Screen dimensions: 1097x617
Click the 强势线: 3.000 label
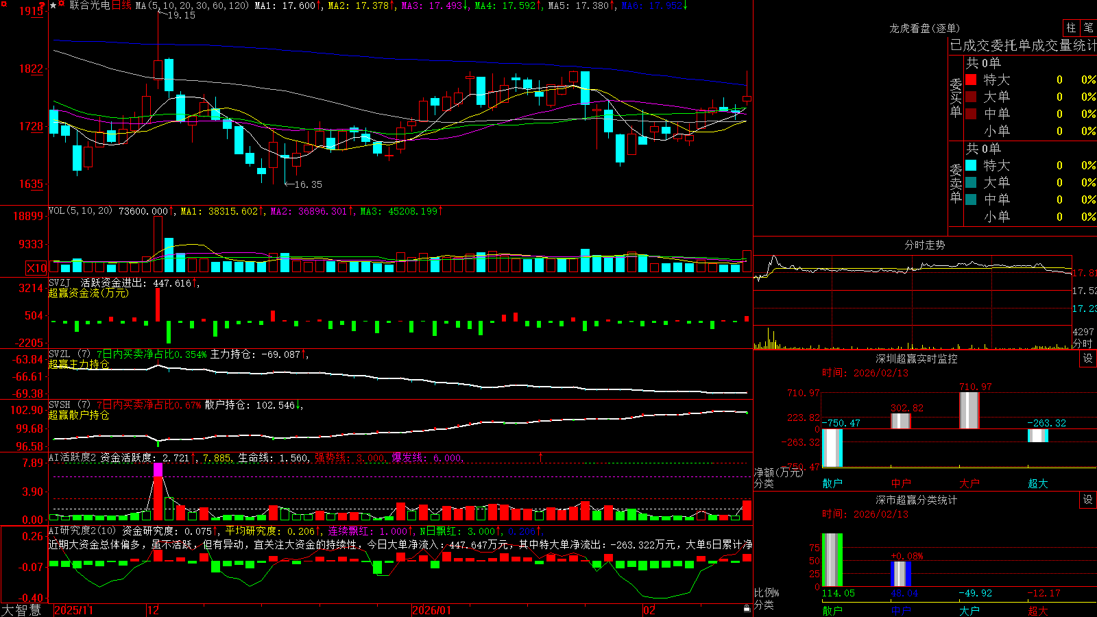350,457
